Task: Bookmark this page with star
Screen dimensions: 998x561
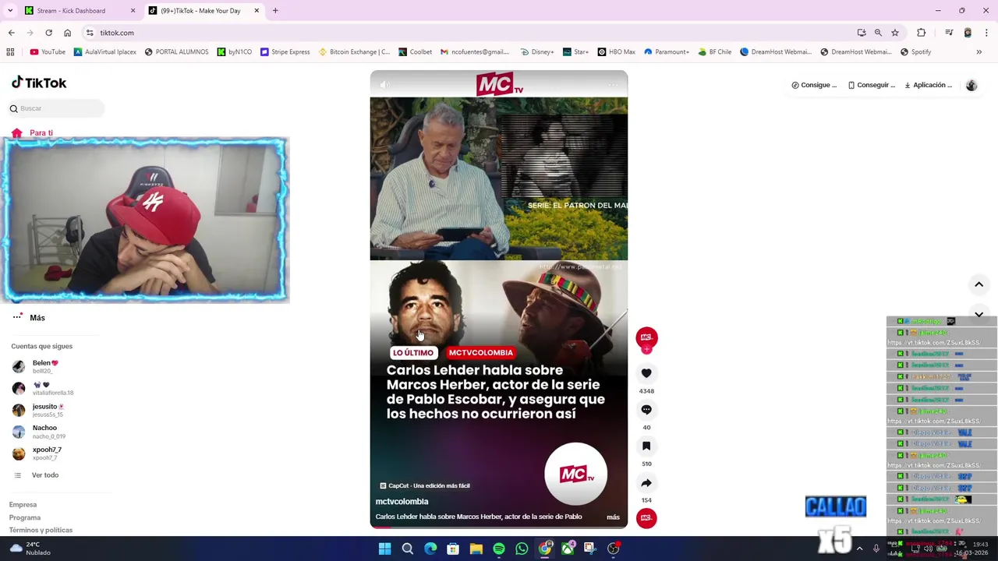Action: pos(895,33)
